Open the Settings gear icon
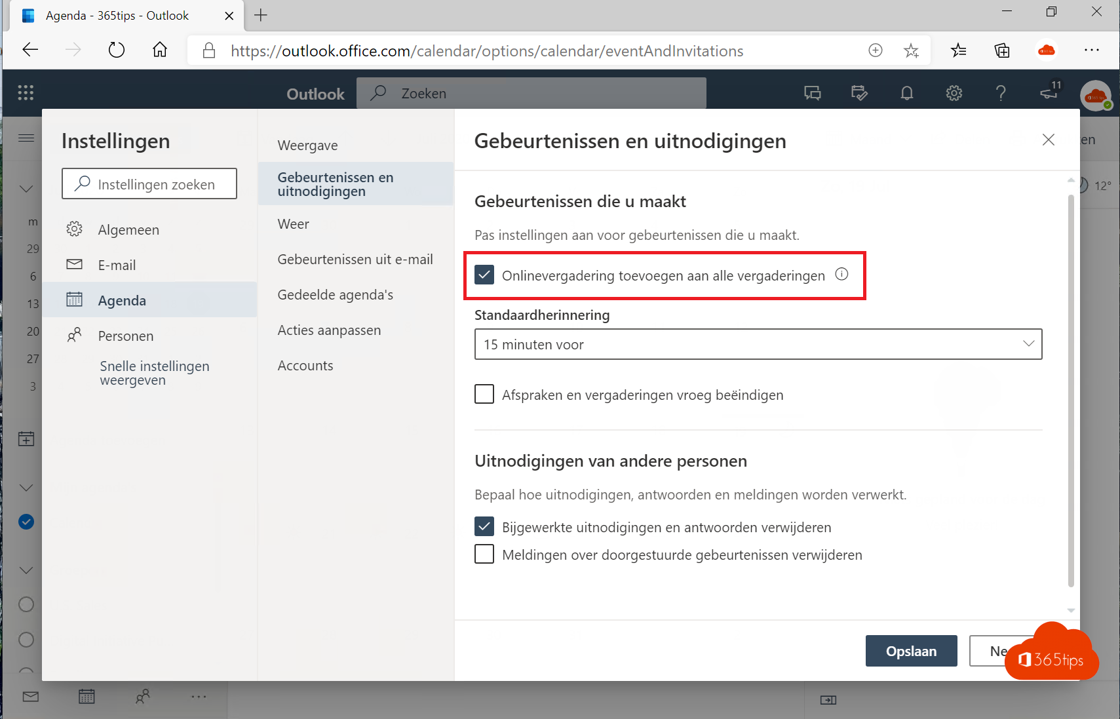1120x719 pixels. coord(954,92)
